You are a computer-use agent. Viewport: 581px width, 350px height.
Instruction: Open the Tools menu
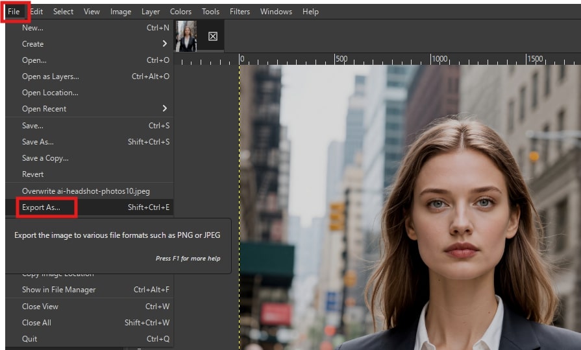[x=210, y=12]
